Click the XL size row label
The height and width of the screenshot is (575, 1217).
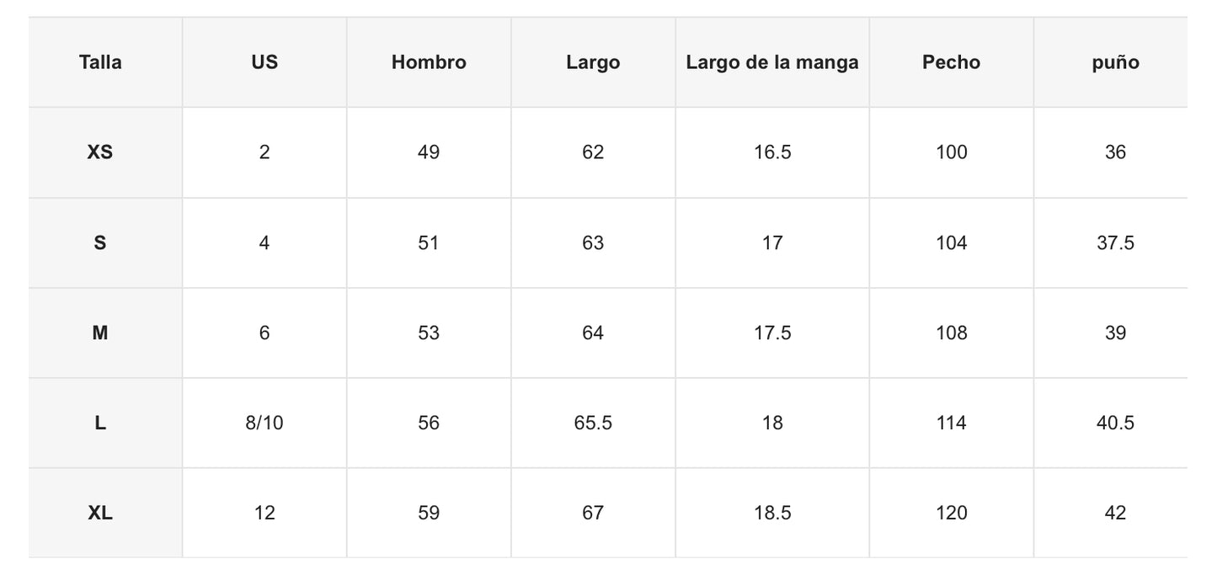click(100, 513)
